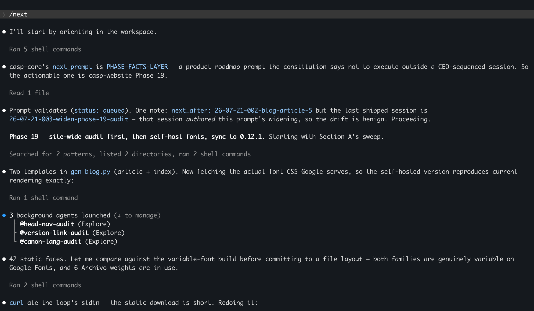Open the next_prompt highlighted reference
534x311 pixels.
[72, 67]
